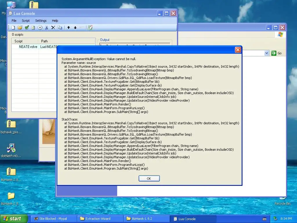Click the Lua Console title bar icon
The image size is (297, 223).
pos(10,13)
